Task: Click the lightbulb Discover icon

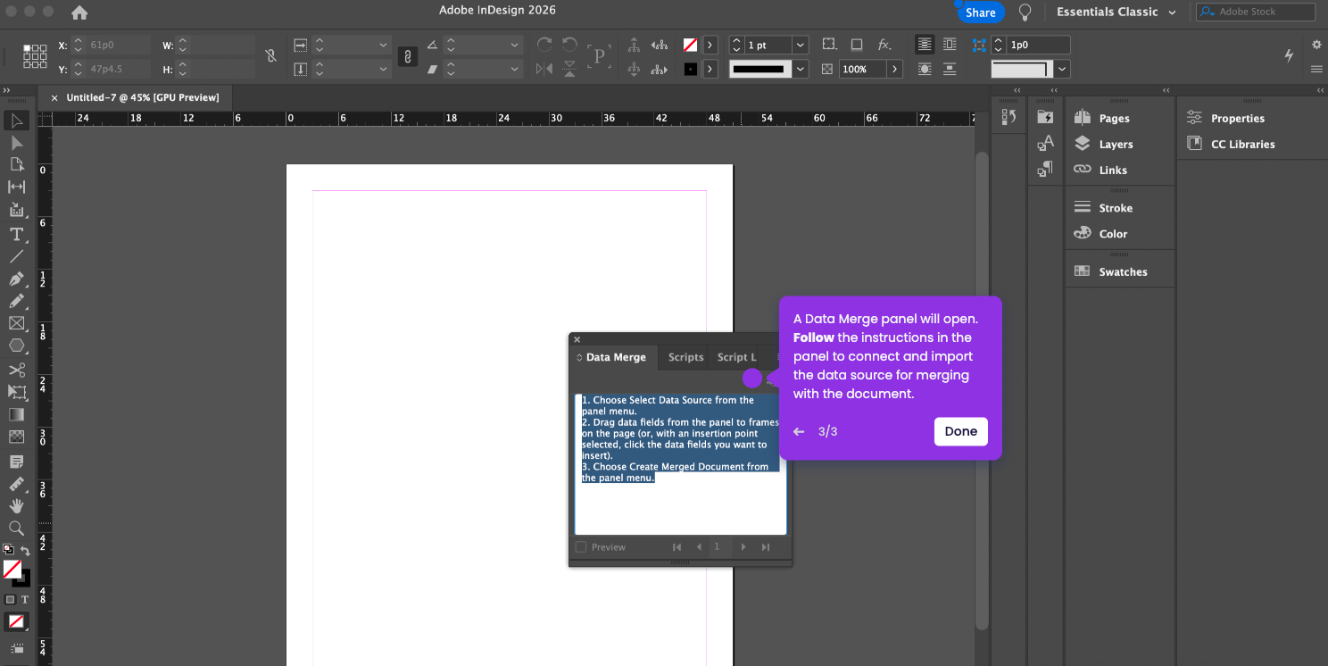Action: tap(1025, 12)
